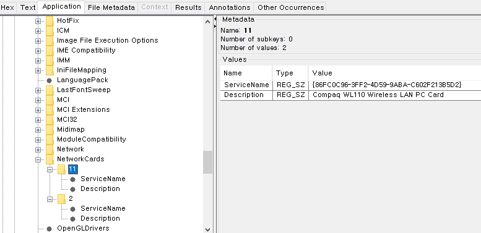Click the OpenGLDrivers value bullet icon
This screenshot has height=233, width=481.
pos(49,229)
